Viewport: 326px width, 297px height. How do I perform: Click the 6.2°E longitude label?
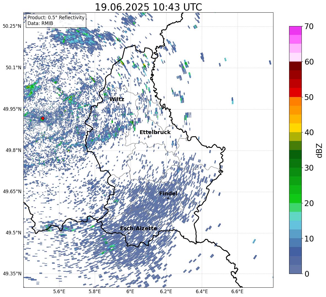tap(166, 292)
